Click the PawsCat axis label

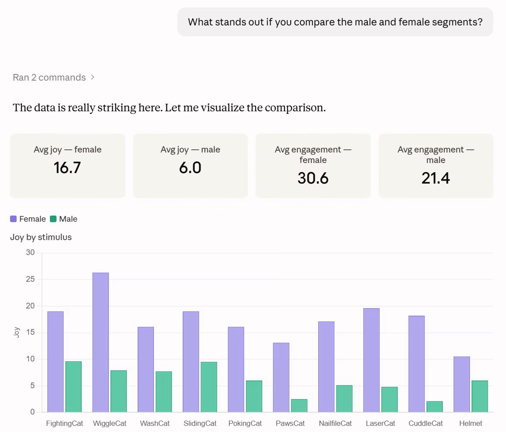click(x=290, y=423)
